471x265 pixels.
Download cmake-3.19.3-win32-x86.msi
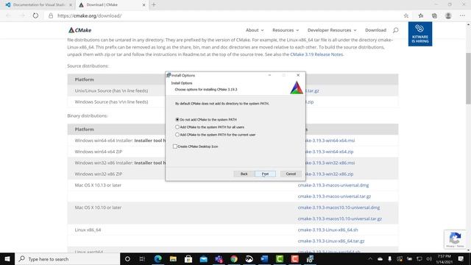330,163
